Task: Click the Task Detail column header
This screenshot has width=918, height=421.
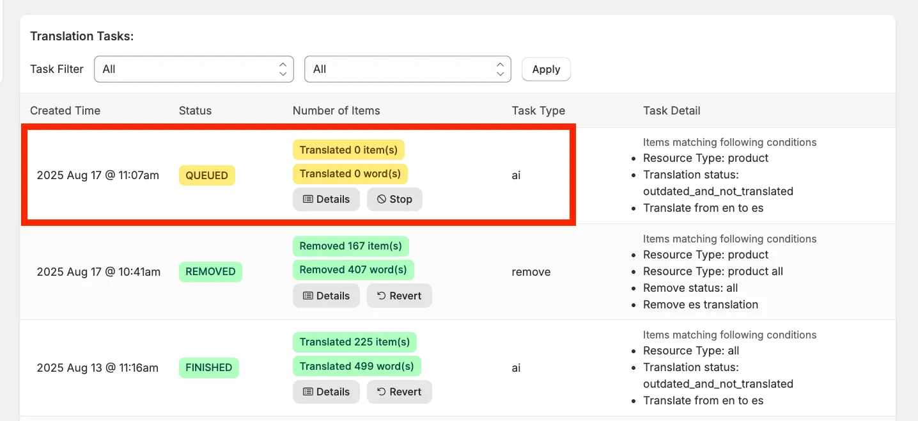Action: coord(672,111)
